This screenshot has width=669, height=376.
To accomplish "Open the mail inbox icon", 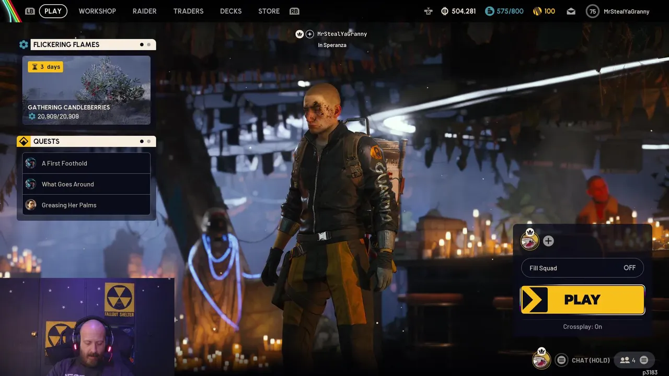I will pos(571,11).
